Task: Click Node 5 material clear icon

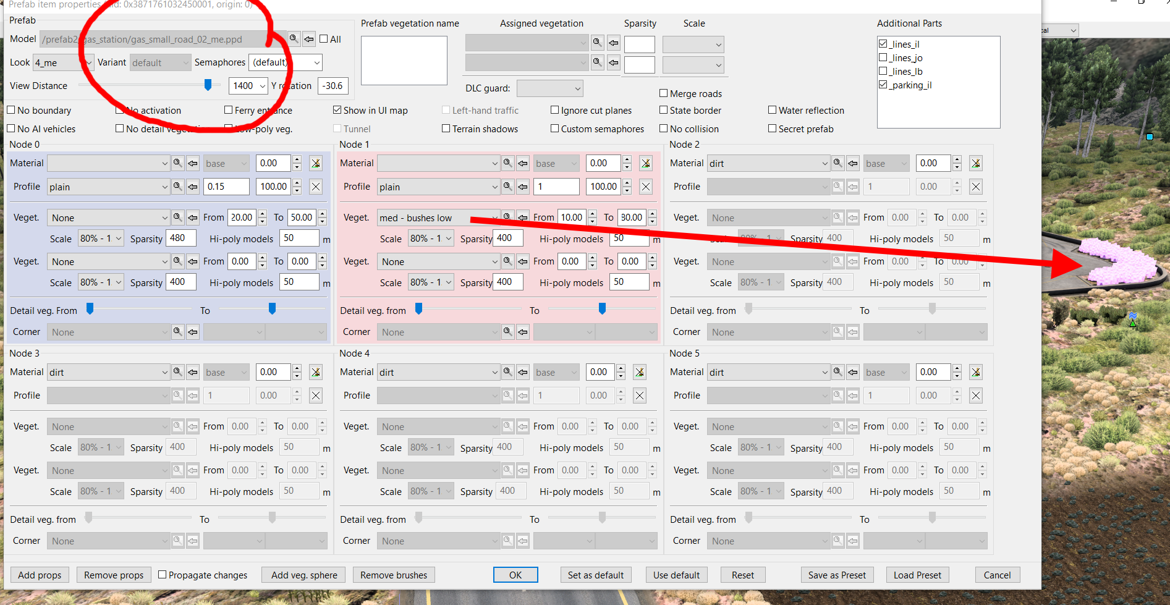Action: click(x=976, y=372)
